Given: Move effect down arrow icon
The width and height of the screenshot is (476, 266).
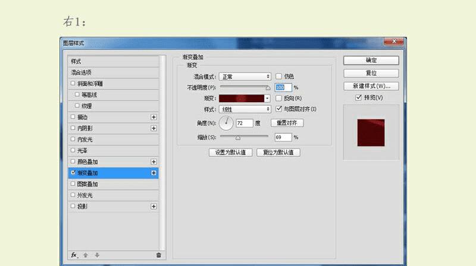Looking at the screenshot, I should (x=97, y=255).
